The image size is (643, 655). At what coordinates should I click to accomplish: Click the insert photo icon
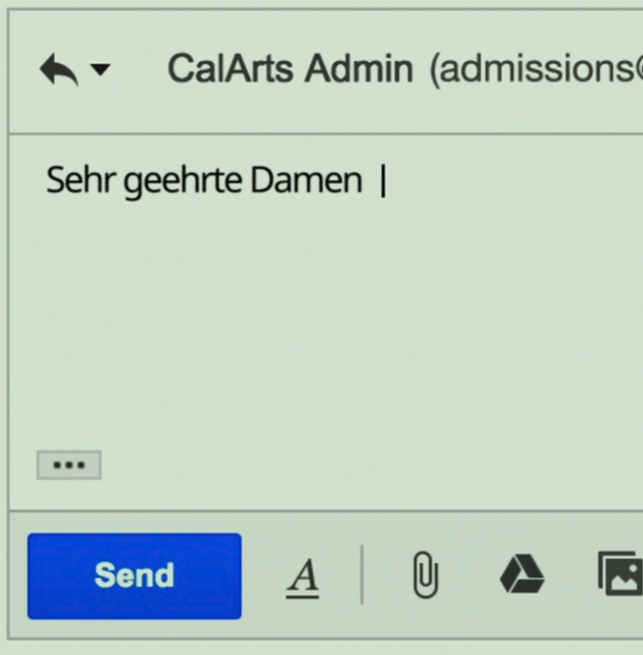click(620, 575)
